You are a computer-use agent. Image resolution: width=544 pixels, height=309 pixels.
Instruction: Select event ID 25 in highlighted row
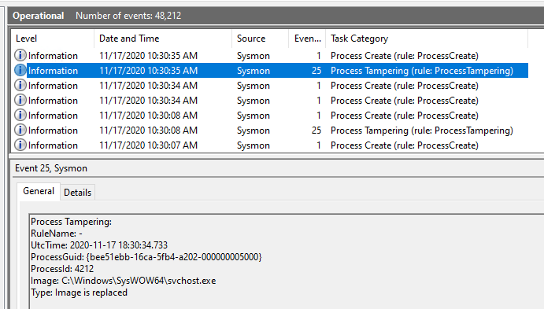coord(316,71)
